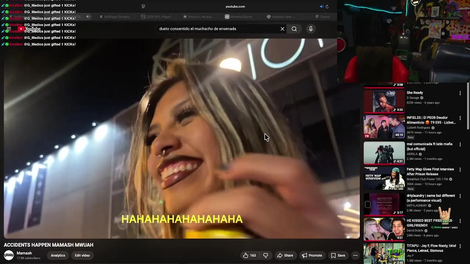Viewport: 470px width, 264px height.
Task: Dislike the video with thumbs down
Action: tap(266, 256)
